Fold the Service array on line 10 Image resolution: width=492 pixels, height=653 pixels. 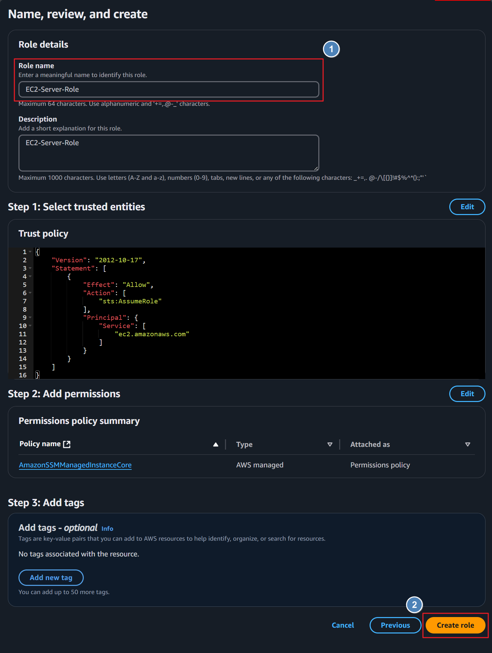click(30, 326)
